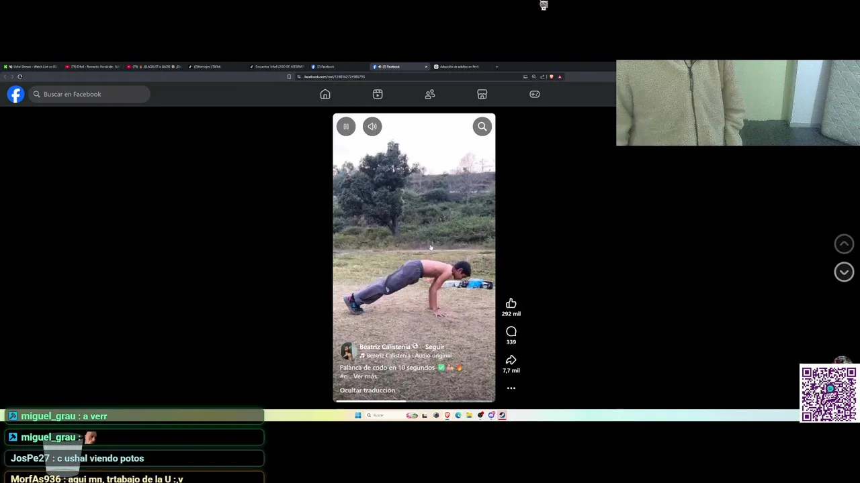
Task: Click Ocultar traducción link
Action: [368, 390]
